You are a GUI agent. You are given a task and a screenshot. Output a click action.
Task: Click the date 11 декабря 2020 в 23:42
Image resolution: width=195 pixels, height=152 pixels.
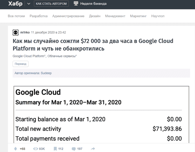(48, 32)
